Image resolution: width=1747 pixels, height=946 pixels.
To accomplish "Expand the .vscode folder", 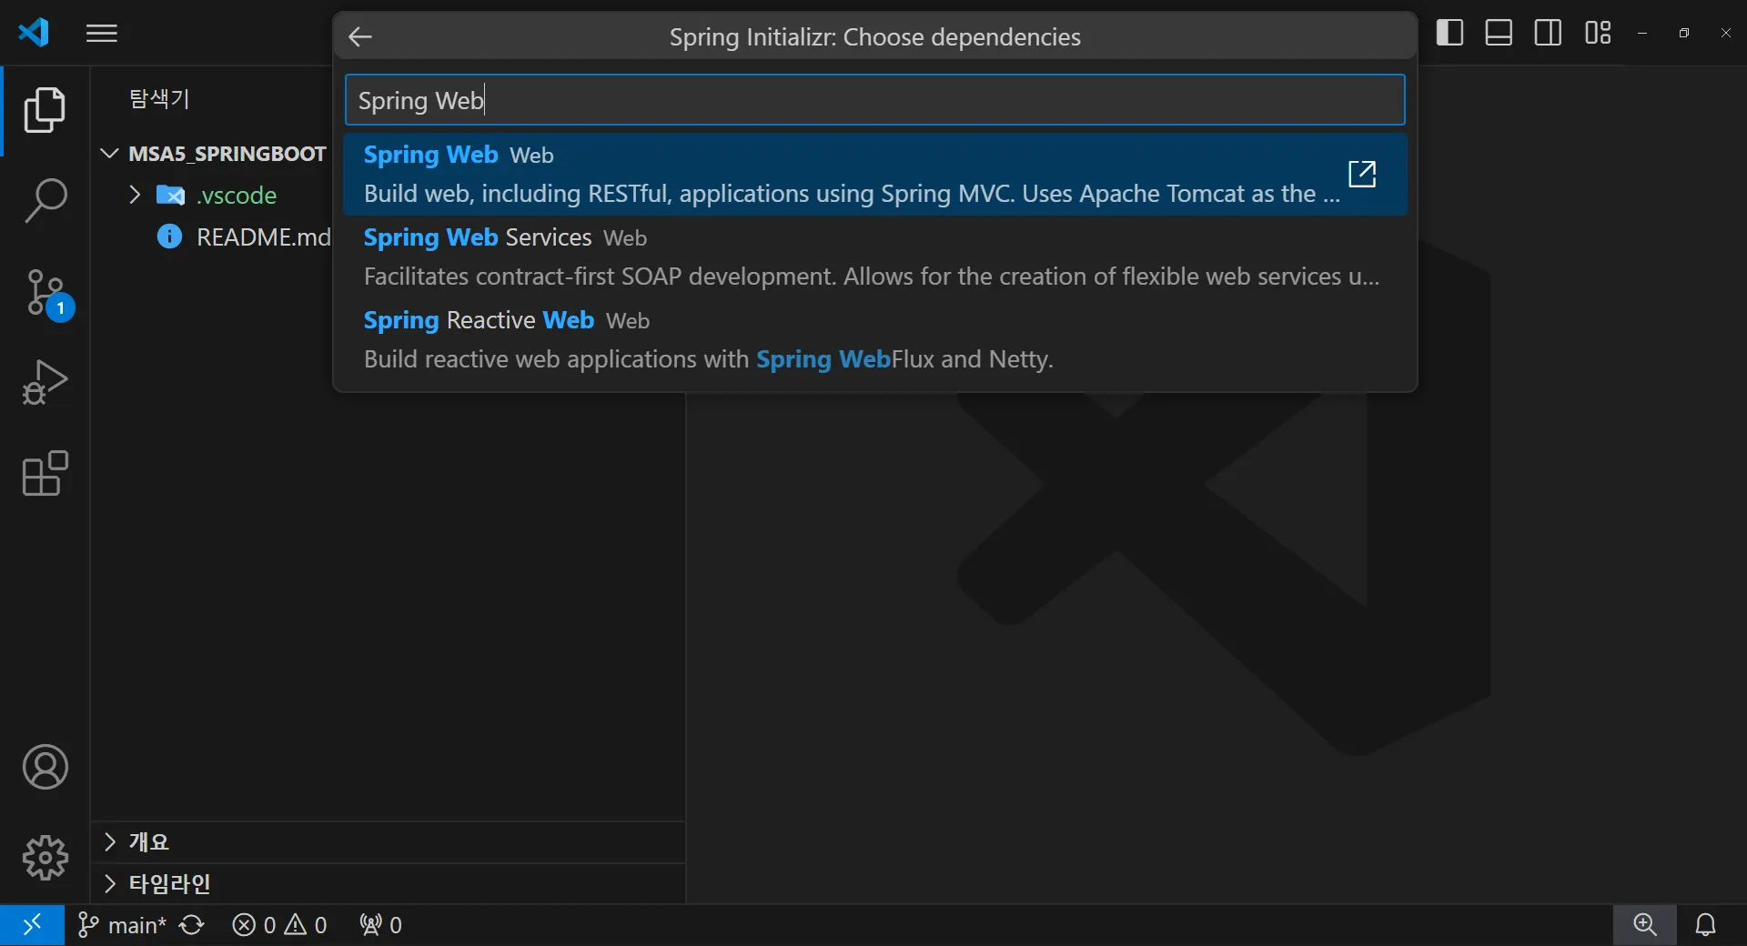I will (x=135, y=195).
